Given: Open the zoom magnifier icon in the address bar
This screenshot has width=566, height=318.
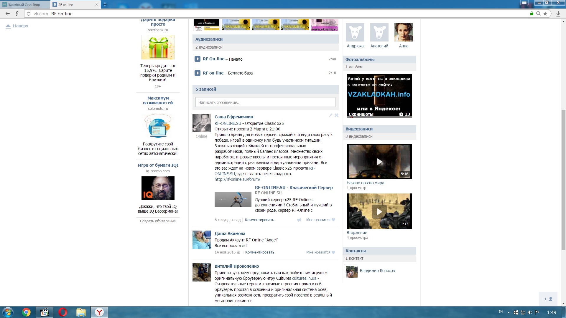Looking at the screenshot, I should click(x=539, y=14).
